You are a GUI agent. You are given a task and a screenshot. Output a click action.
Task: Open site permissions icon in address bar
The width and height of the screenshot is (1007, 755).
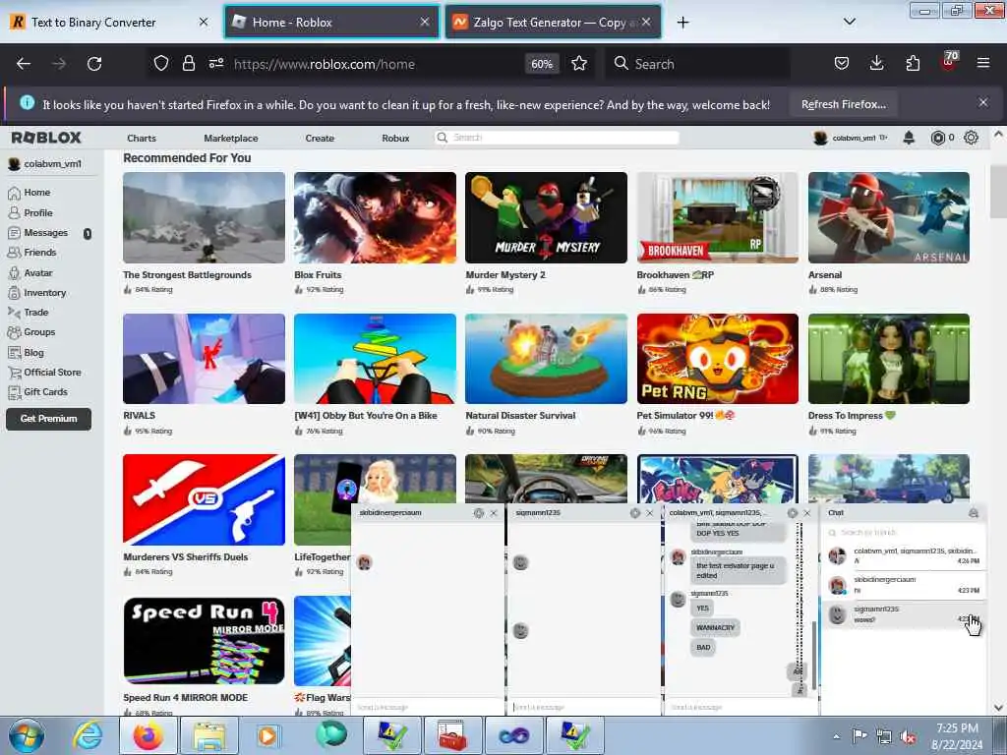pos(216,63)
